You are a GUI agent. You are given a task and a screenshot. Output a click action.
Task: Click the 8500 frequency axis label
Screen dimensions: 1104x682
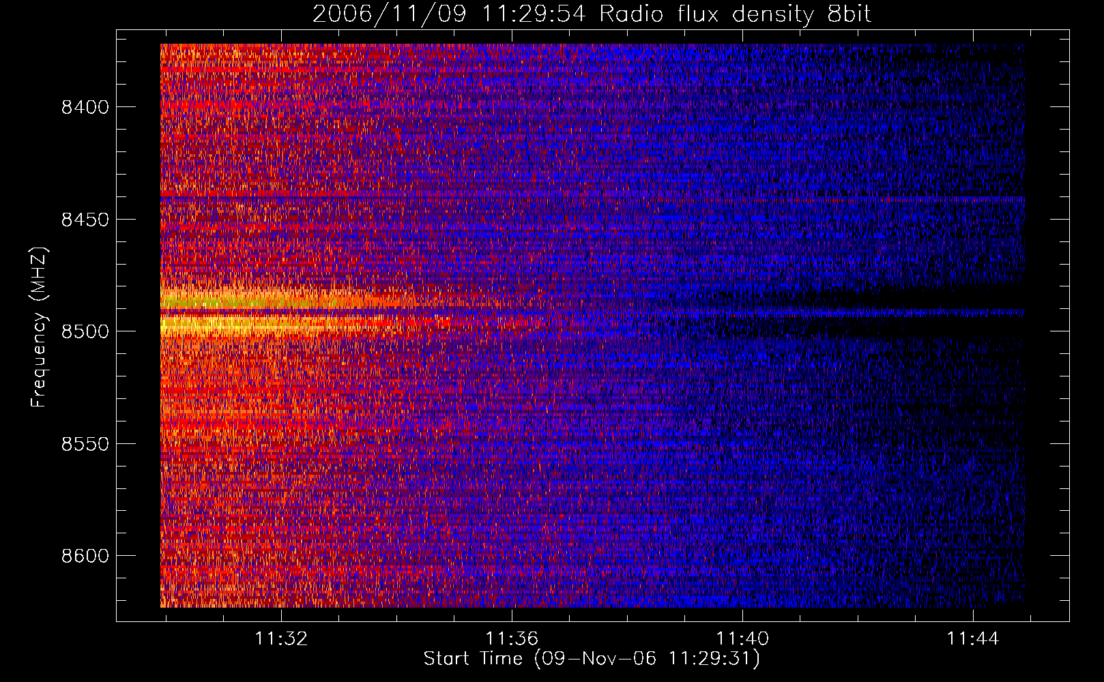click(85, 331)
